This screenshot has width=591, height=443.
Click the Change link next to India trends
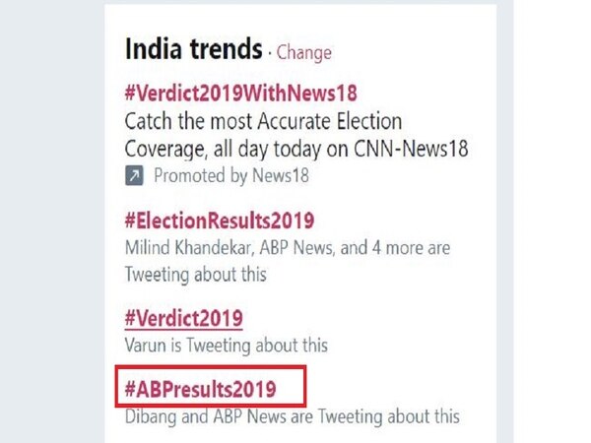(x=304, y=52)
